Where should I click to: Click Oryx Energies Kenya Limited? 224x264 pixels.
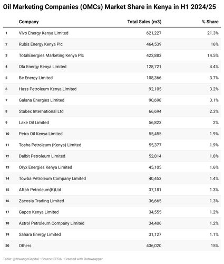(45, 167)
